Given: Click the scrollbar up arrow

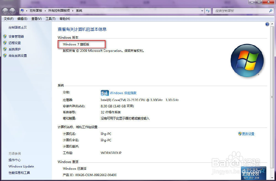Looking at the screenshot, I should tap(272, 24).
